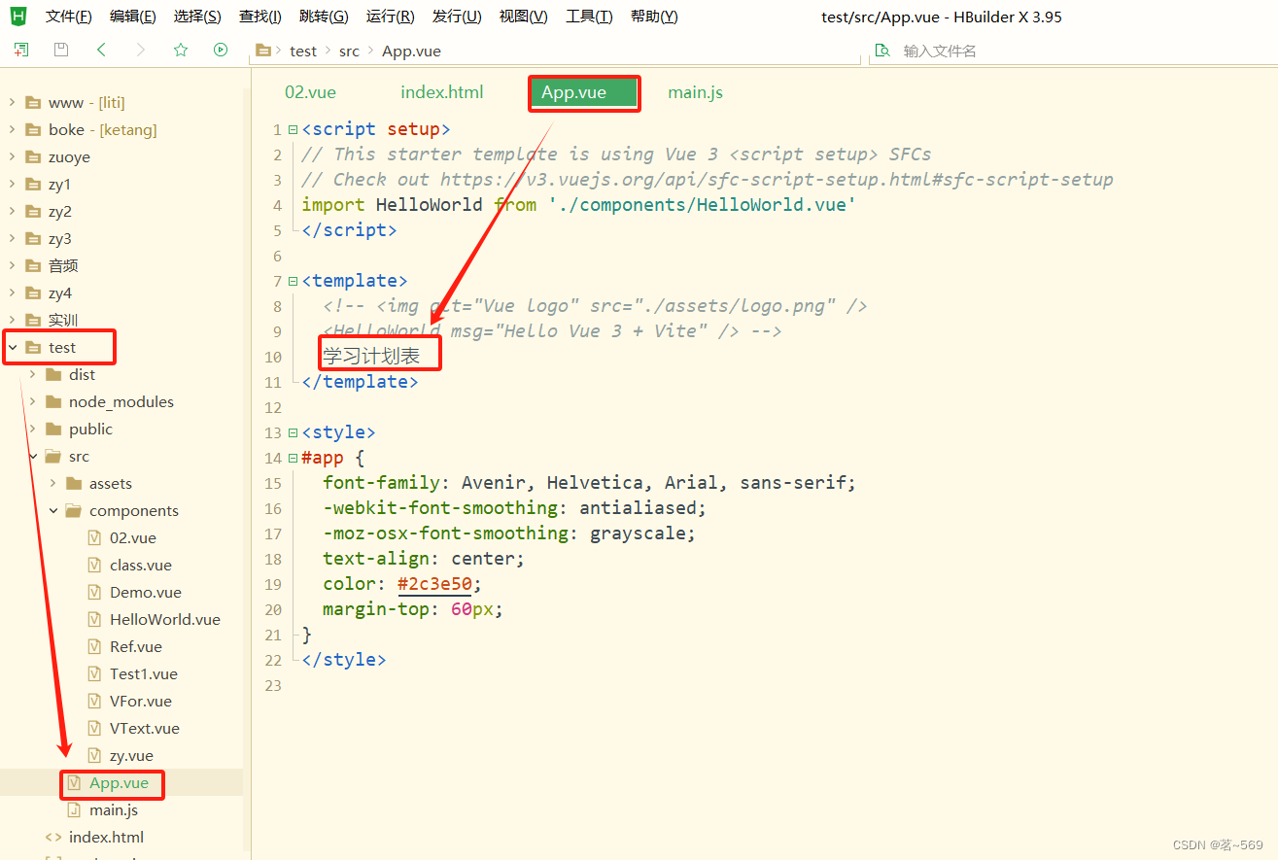Click the star bookmark icon
This screenshot has width=1278, height=860.
click(x=181, y=50)
